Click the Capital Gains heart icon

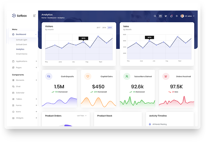(x=88, y=76)
